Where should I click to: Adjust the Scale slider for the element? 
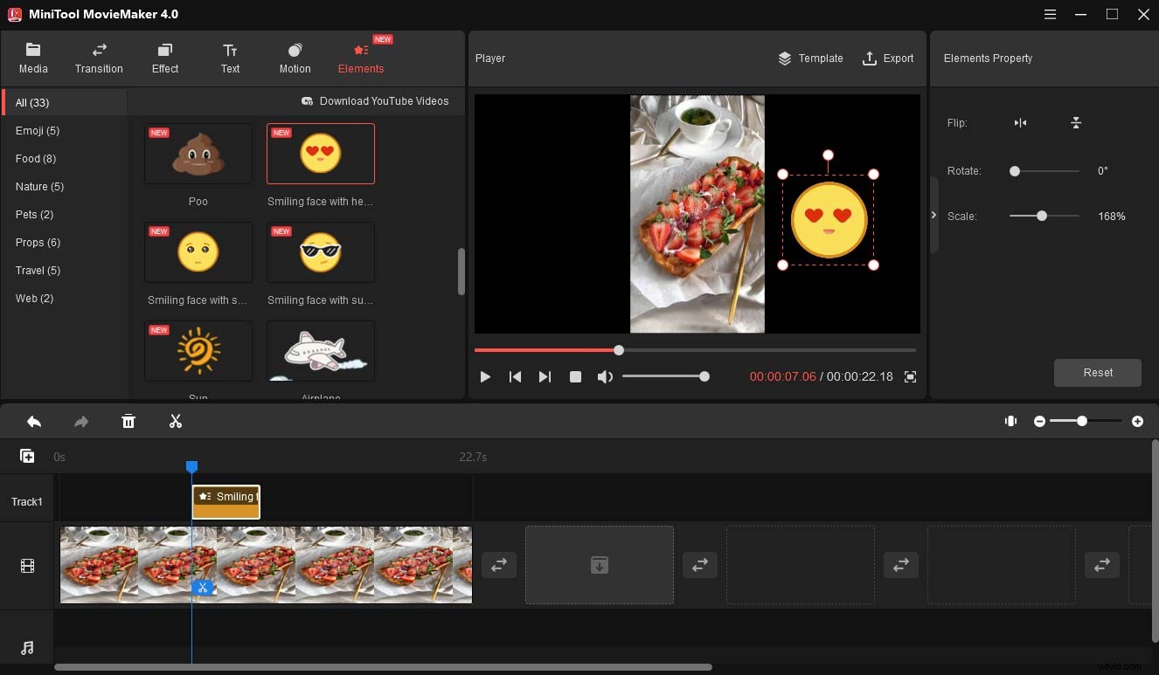[1042, 216]
